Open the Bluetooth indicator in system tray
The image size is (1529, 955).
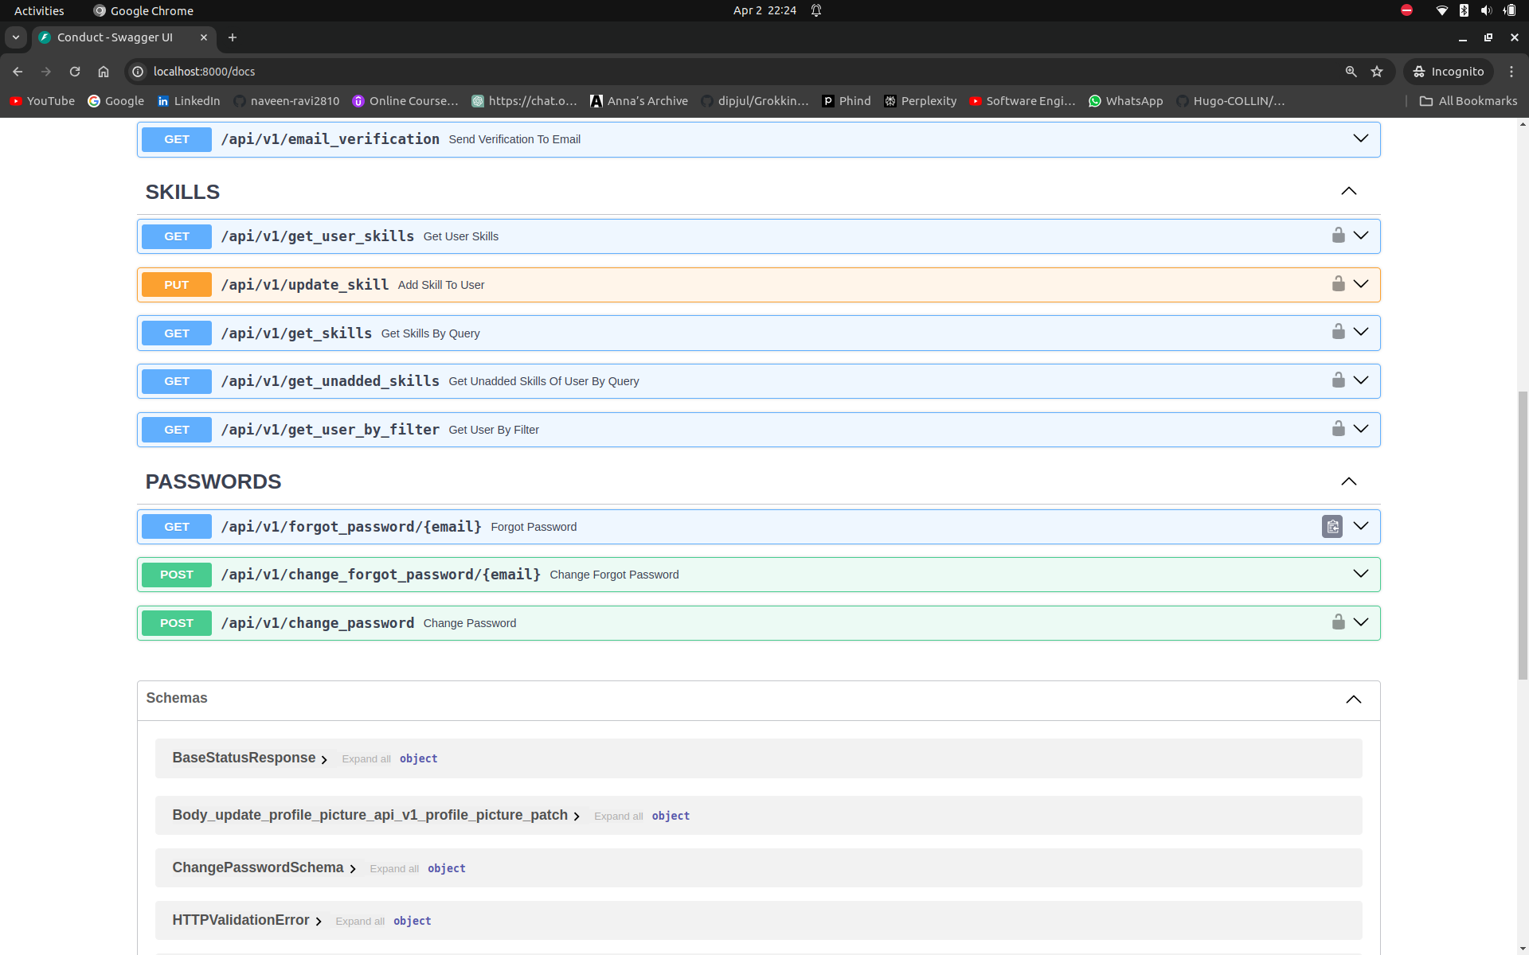point(1464,10)
